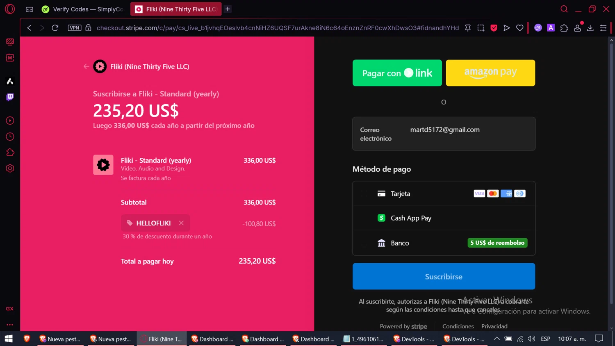The height and width of the screenshot is (346, 615).
Task: Open the Condiciones link
Action: point(458,326)
